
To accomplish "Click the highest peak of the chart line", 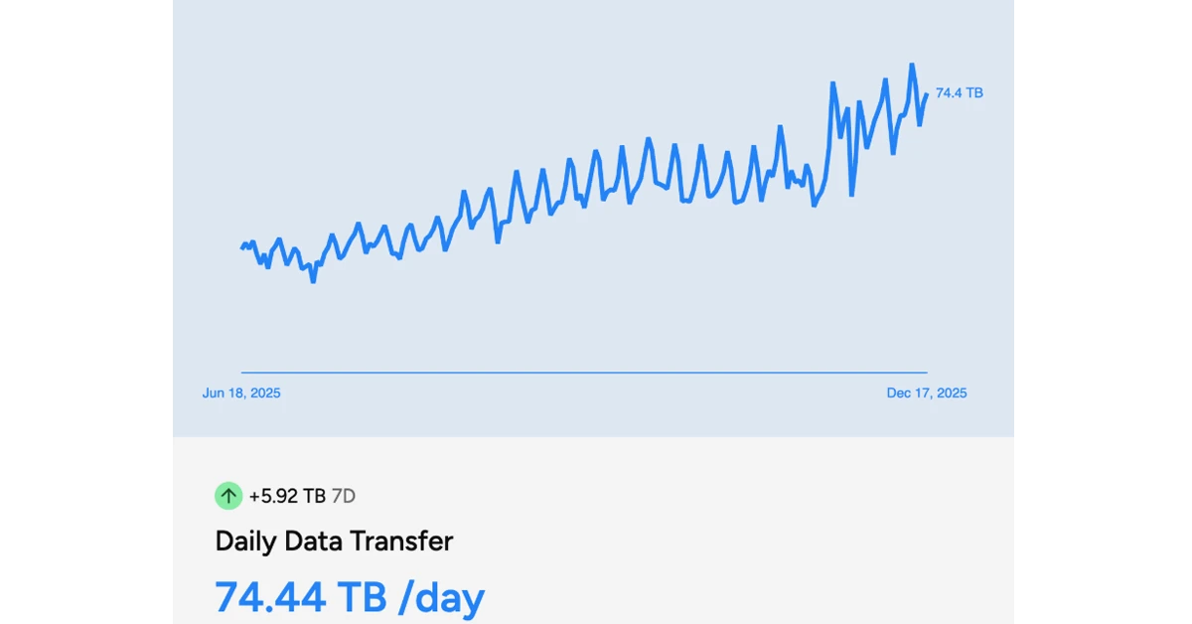I will pyautogui.click(x=911, y=66).
